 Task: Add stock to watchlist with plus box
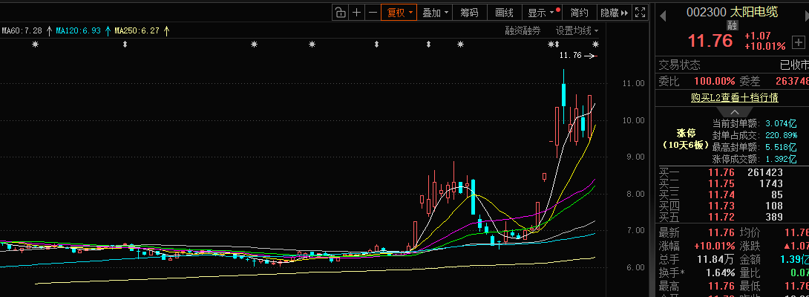(x=798, y=42)
